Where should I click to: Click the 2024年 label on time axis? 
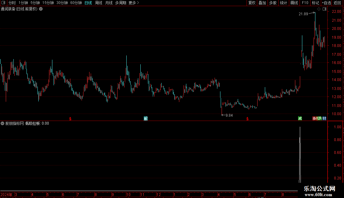pos(6,194)
